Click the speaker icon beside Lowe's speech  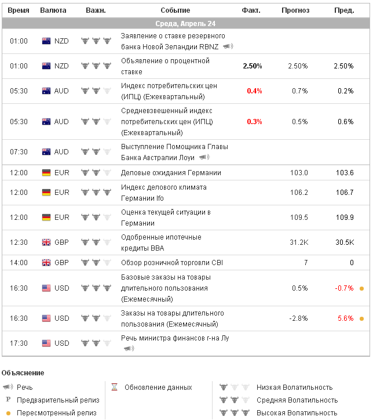pyautogui.click(x=204, y=157)
